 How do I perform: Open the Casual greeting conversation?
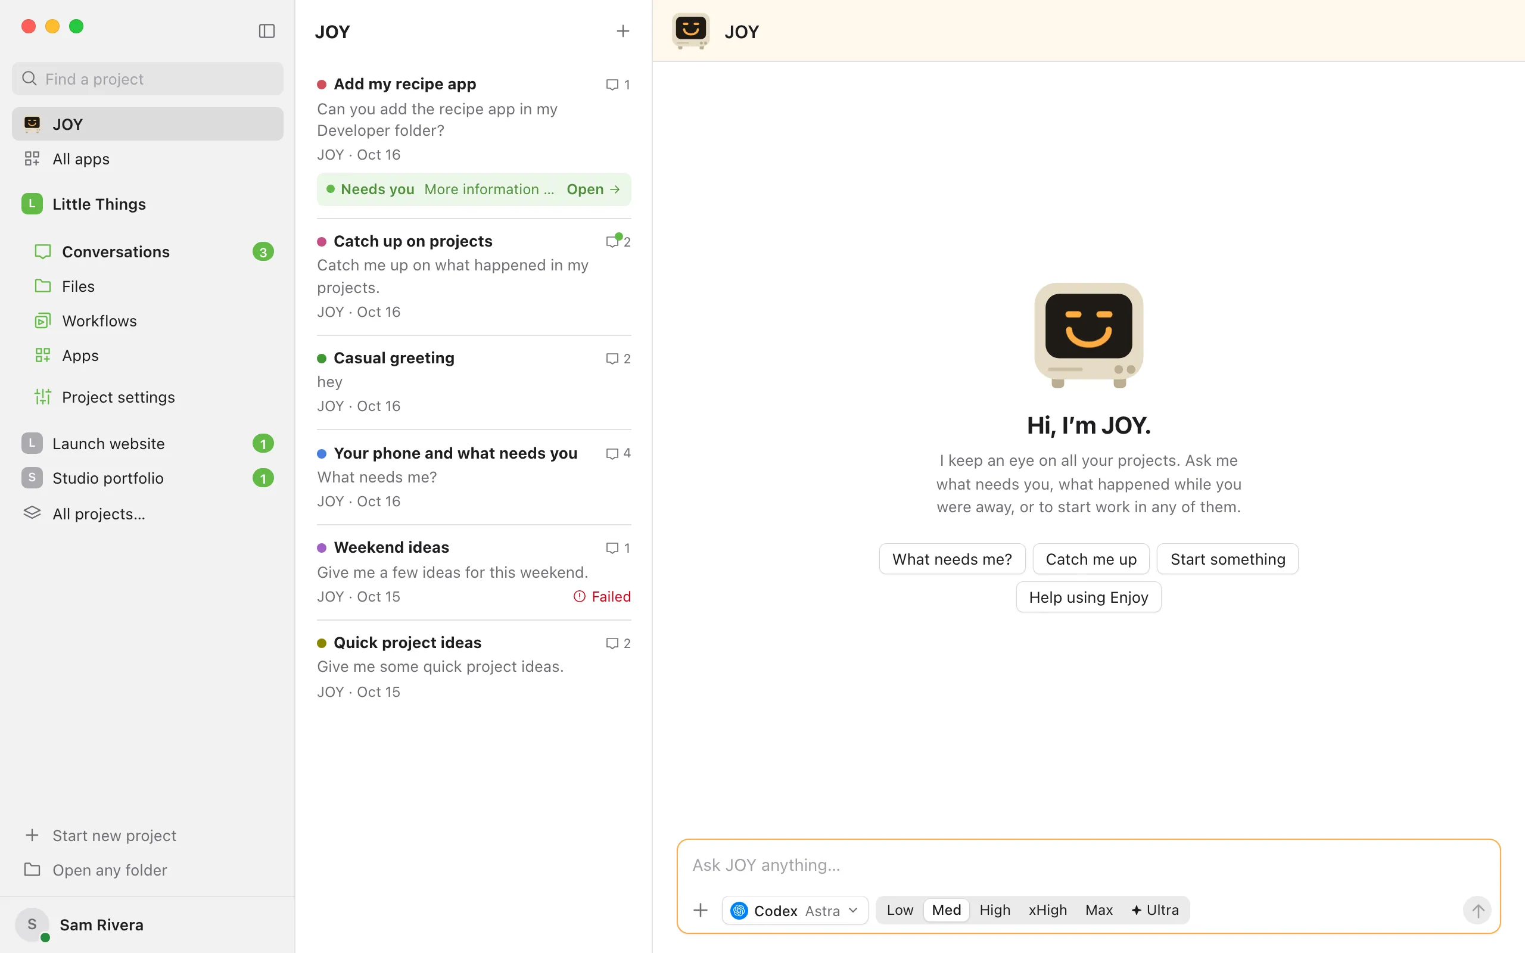tap(474, 382)
